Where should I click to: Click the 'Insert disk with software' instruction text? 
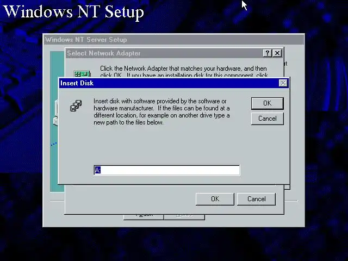[x=161, y=111]
